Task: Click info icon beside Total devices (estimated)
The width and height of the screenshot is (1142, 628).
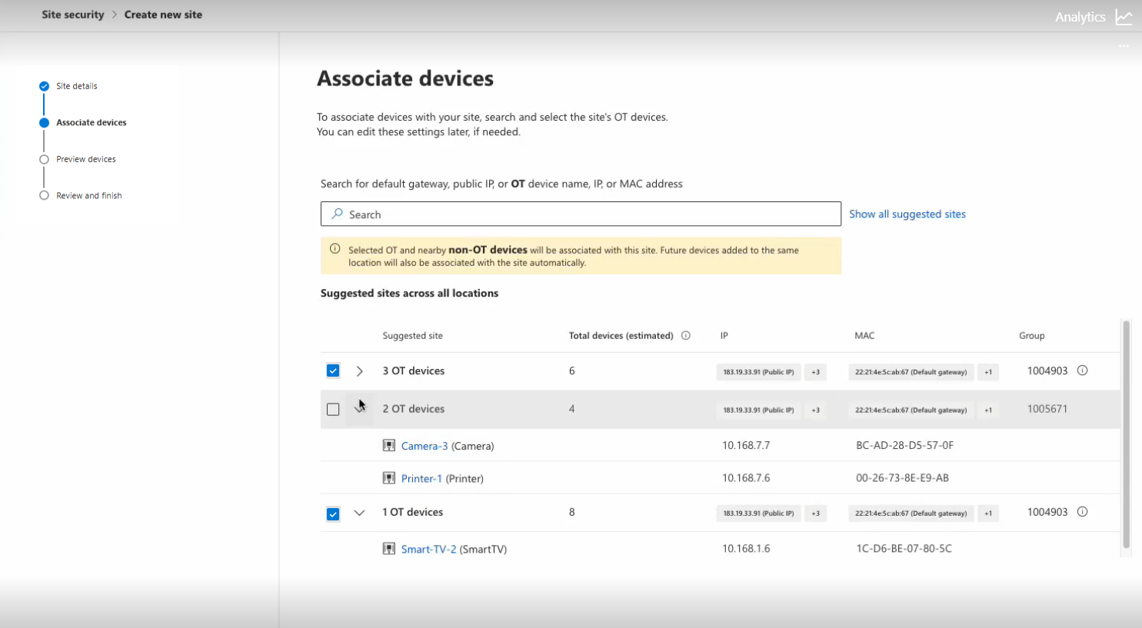Action: (x=685, y=336)
